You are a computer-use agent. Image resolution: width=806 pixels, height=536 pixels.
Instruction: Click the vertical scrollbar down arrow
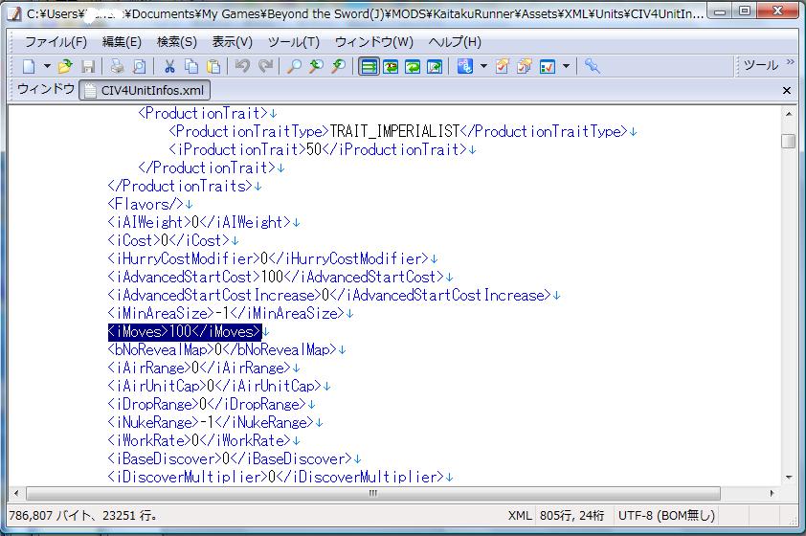click(789, 478)
